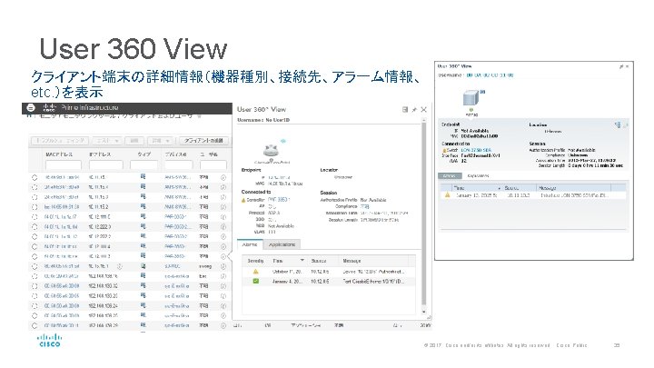
Task: Click the Compliance 不明 link in center popup
Action: click(x=364, y=206)
